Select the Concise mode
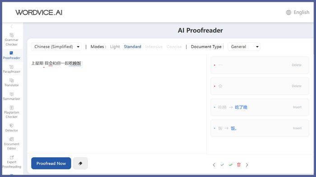The image size is (316, 177). 174,47
